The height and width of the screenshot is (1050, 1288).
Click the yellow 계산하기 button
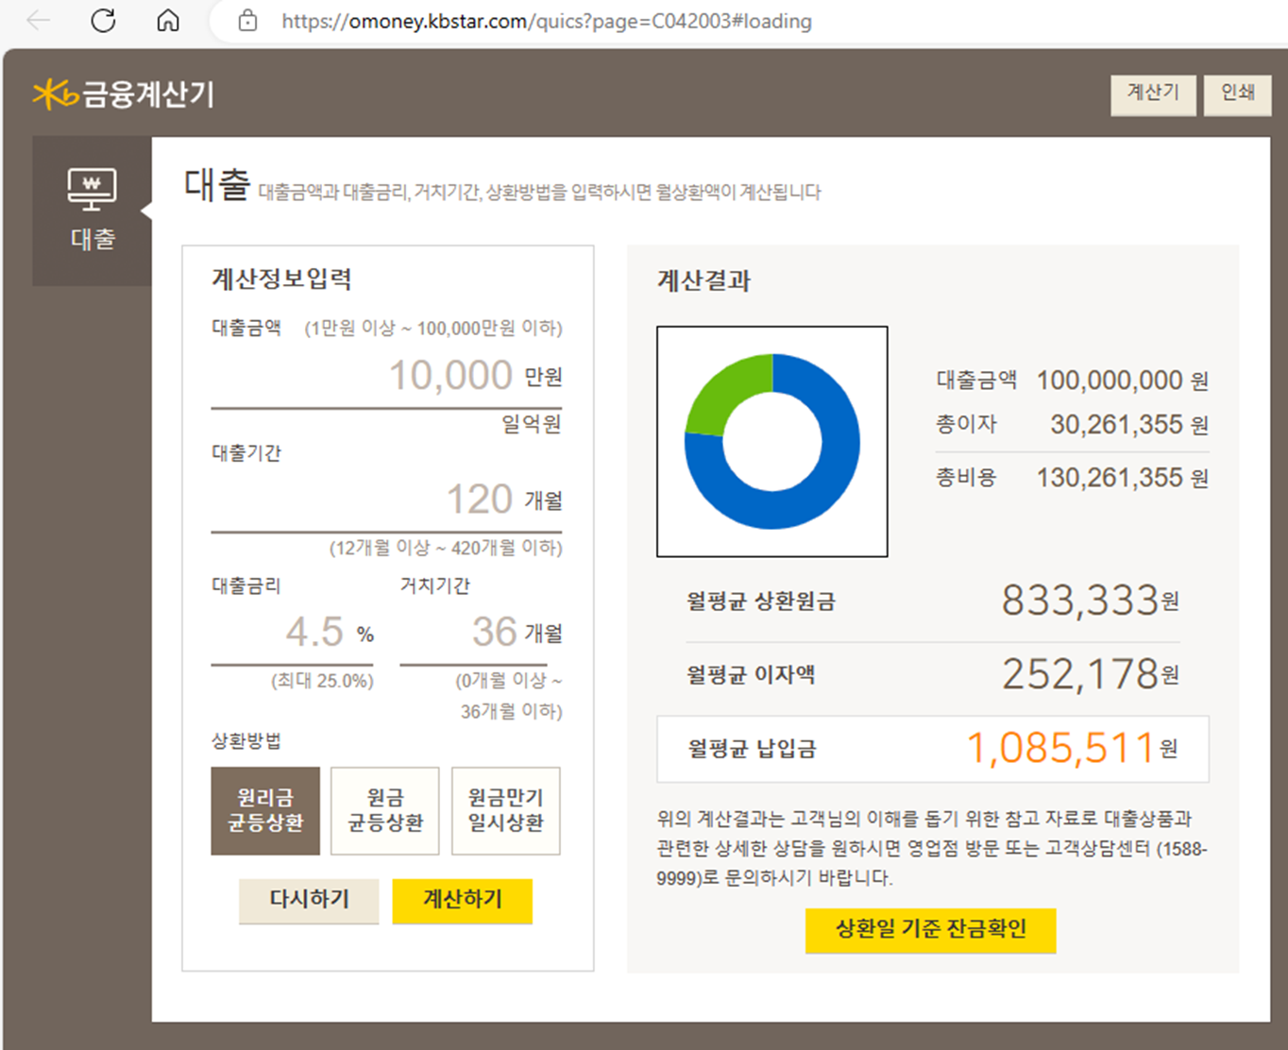pyautogui.click(x=462, y=900)
